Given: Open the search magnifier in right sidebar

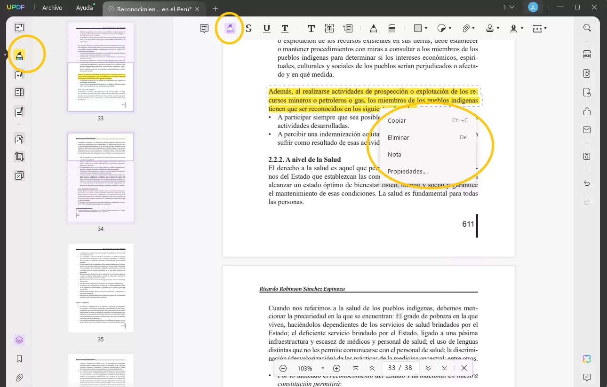Looking at the screenshot, I should tap(587, 28).
